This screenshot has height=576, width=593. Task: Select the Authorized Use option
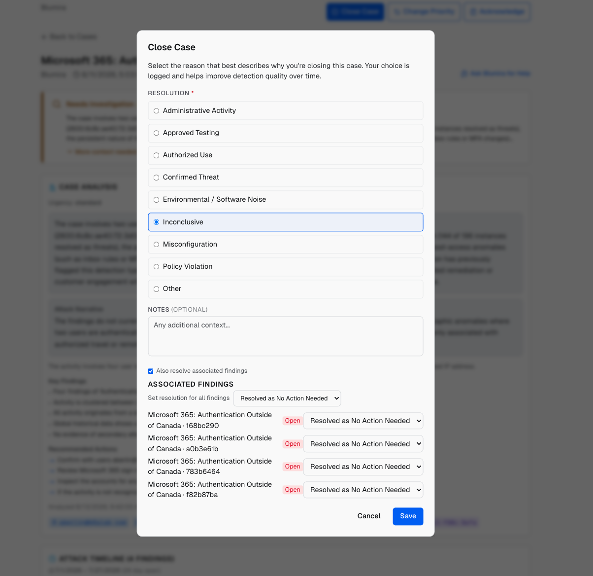(x=285, y=155)
